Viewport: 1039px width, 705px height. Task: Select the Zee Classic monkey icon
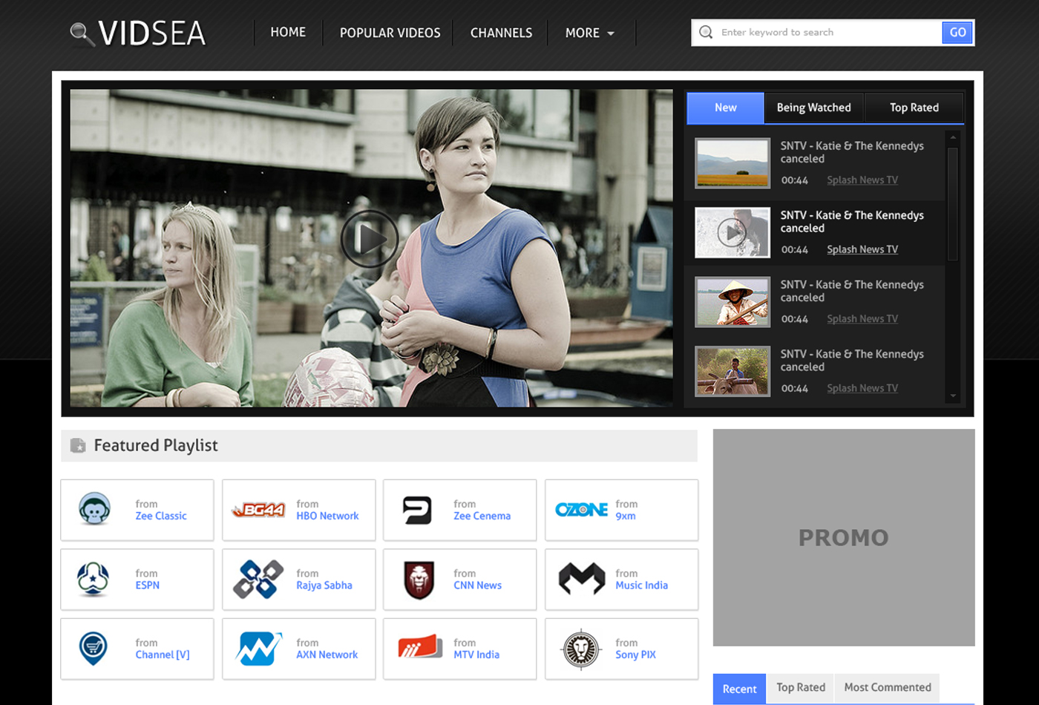tap(93, 510)
